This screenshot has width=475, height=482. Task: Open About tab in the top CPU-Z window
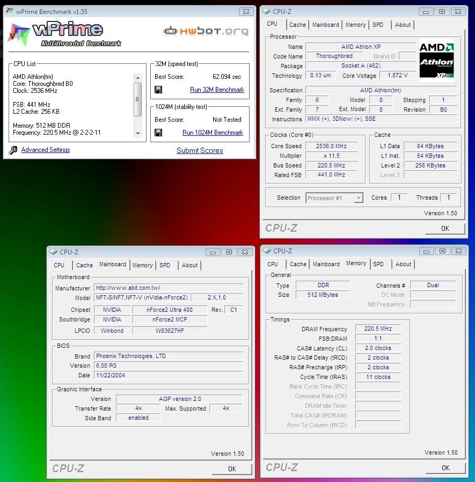click(403, 25)
